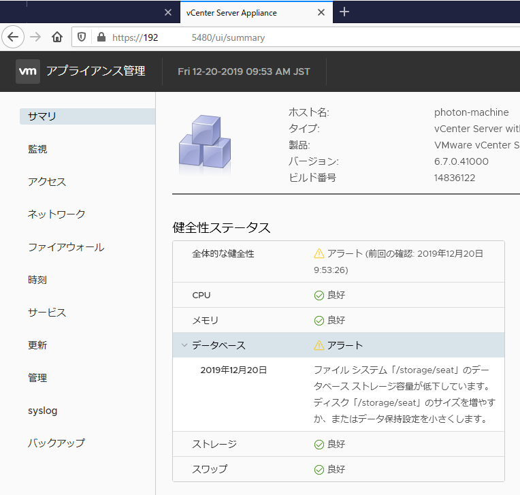520x495 pixels.
Task: Collapse the データベース row chevron
Action: pyautogui.click(x=184, y=345)
